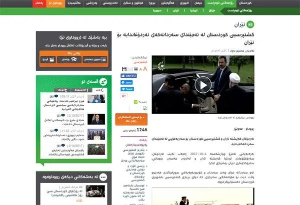Click the video upload button with clapperboard
The height and width of the screenshot is (205, 300).
click(48, 59)
